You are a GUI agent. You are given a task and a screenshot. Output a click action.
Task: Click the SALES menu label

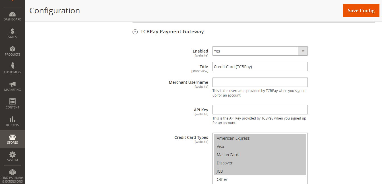click(x=13, y=37)
